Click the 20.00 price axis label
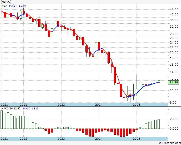This screenshot has width=181, height=145. click(174, 52)
